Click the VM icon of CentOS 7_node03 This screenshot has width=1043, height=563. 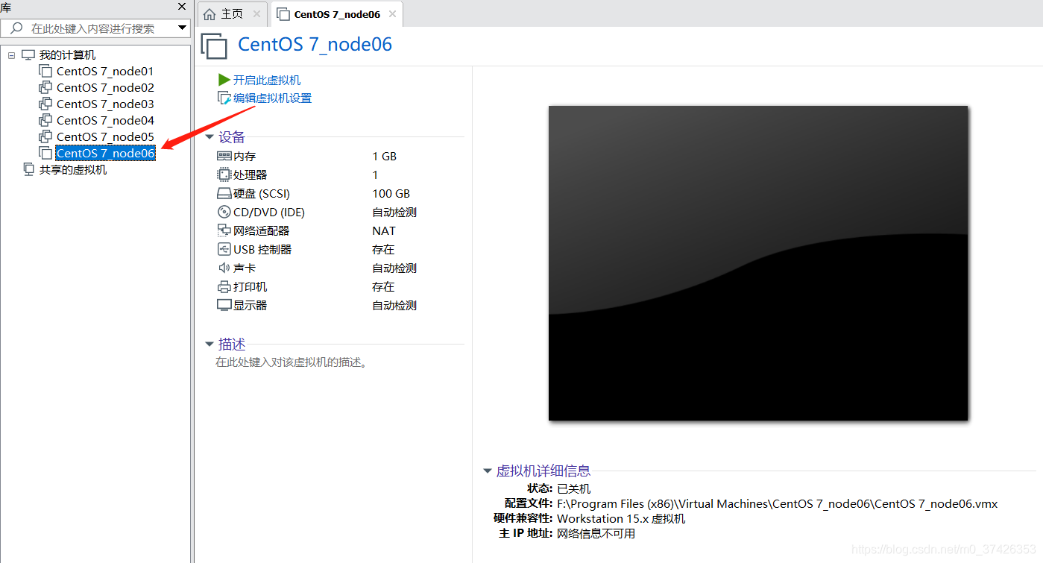tap(45, 104)
